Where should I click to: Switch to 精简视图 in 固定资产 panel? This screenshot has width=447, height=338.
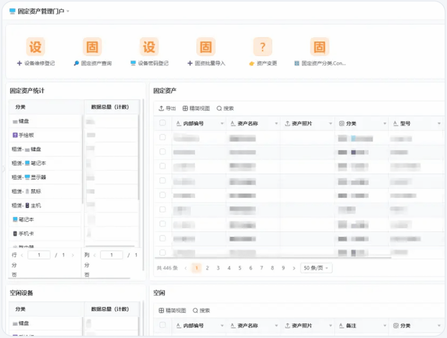tap(196, 109)
